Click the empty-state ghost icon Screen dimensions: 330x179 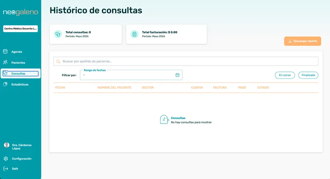tap(164, 120)
